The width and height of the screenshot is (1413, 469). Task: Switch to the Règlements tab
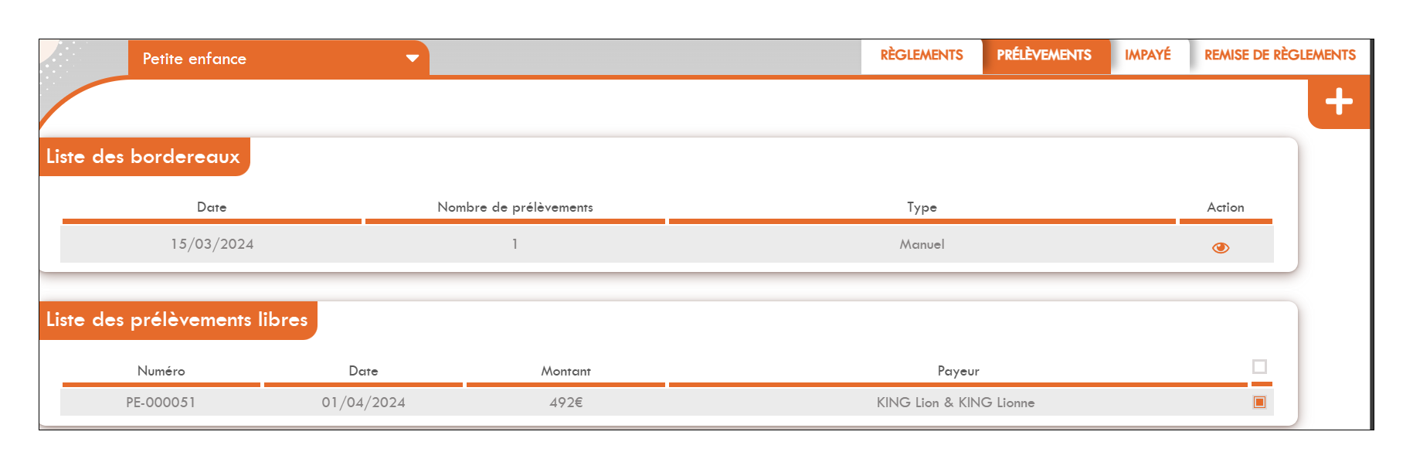point(921,56)
